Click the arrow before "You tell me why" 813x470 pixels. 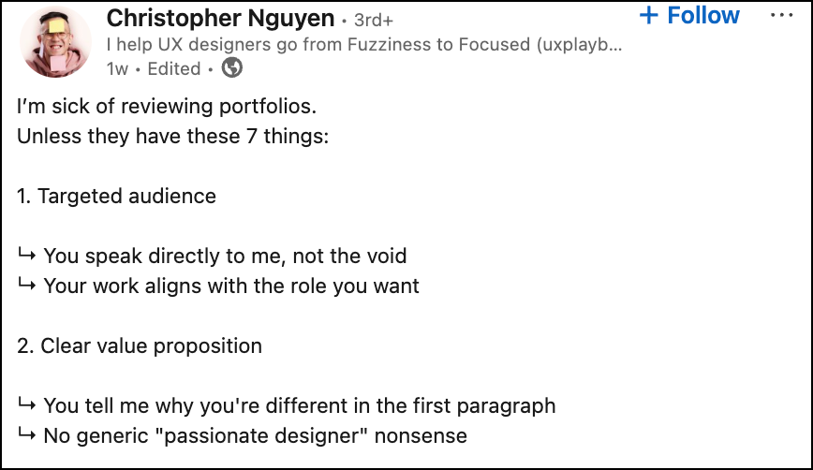tap(26, 405)
